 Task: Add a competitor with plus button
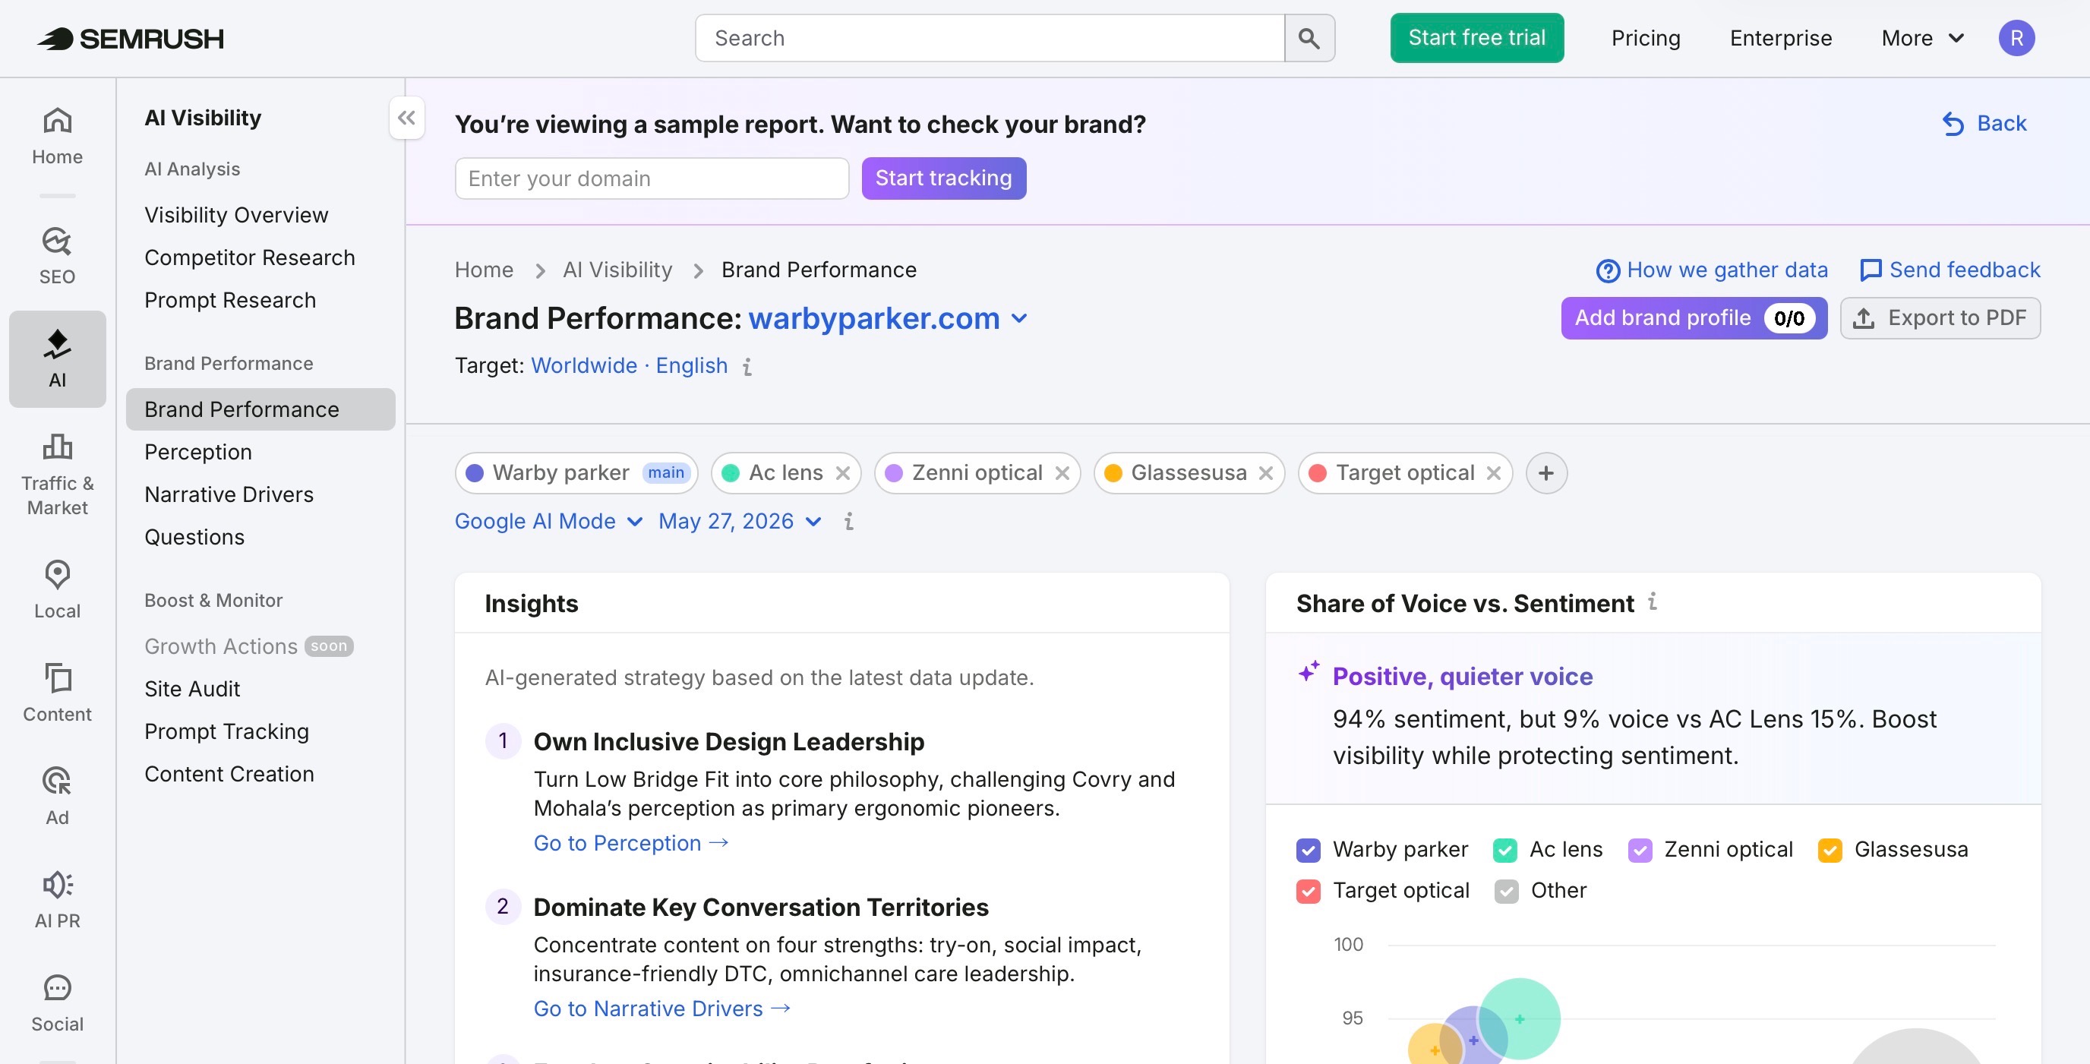tap(1546, 473)
